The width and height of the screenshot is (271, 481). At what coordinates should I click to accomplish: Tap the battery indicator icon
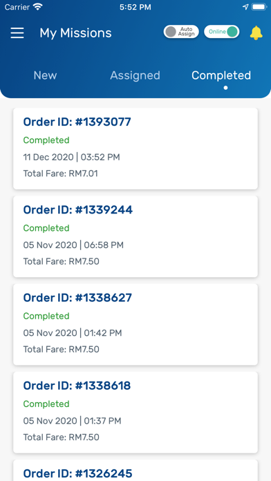(x=259, y=7)
